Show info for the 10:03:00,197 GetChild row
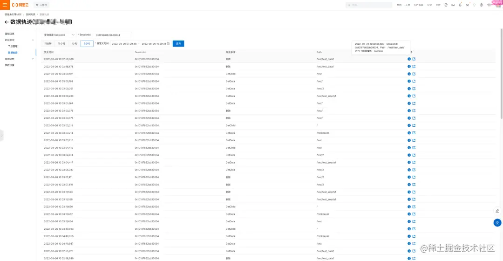 (409, 74)
